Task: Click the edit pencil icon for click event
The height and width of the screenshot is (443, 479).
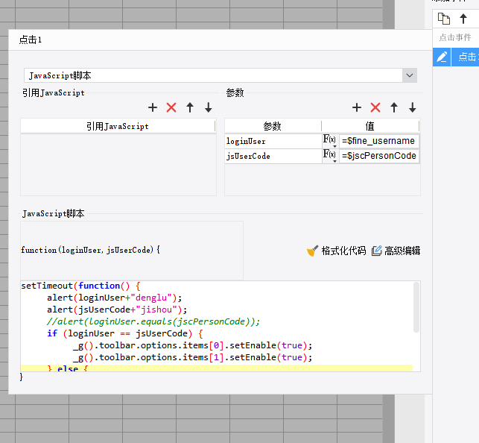Action: (442, 57)
